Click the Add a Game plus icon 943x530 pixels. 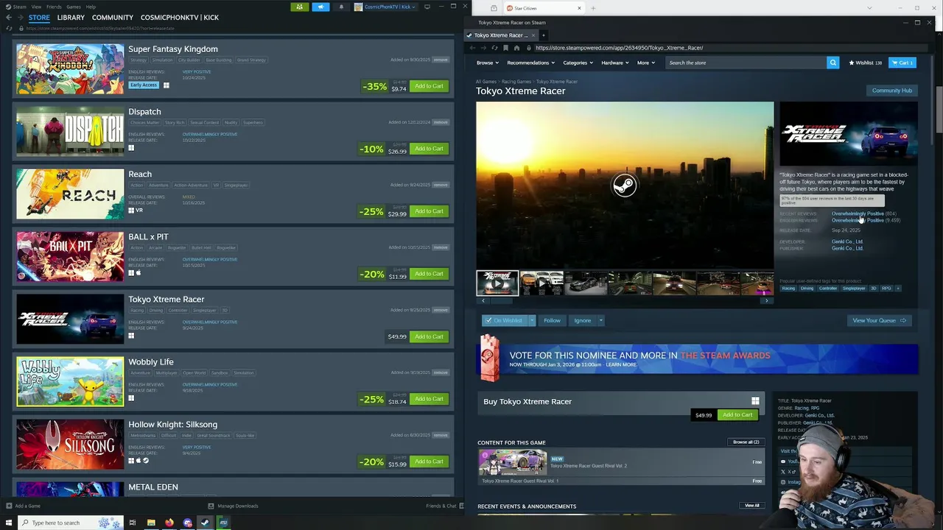[x=9, y=506]
